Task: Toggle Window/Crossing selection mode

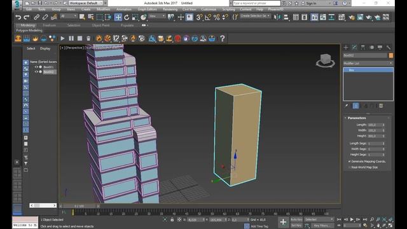Action: [x=108, y=17]
